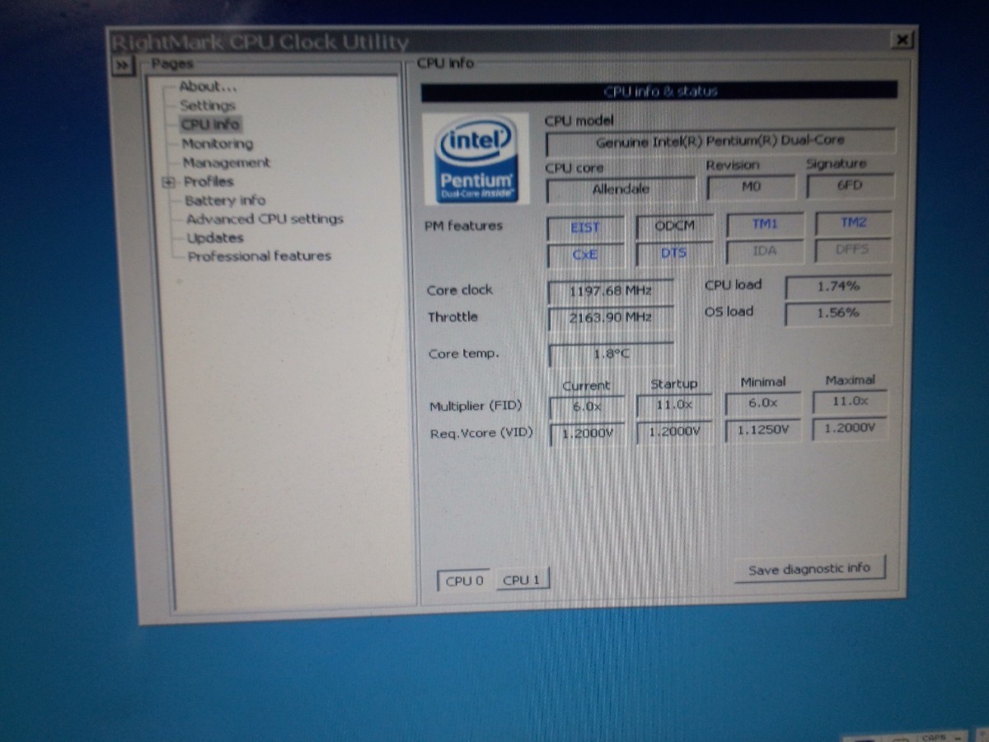Open the Battery info page
This screenshot has width=989, height=742.
(x=225, y=200)
